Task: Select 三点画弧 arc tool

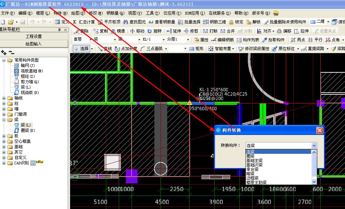Action: (x=152, y=49)
